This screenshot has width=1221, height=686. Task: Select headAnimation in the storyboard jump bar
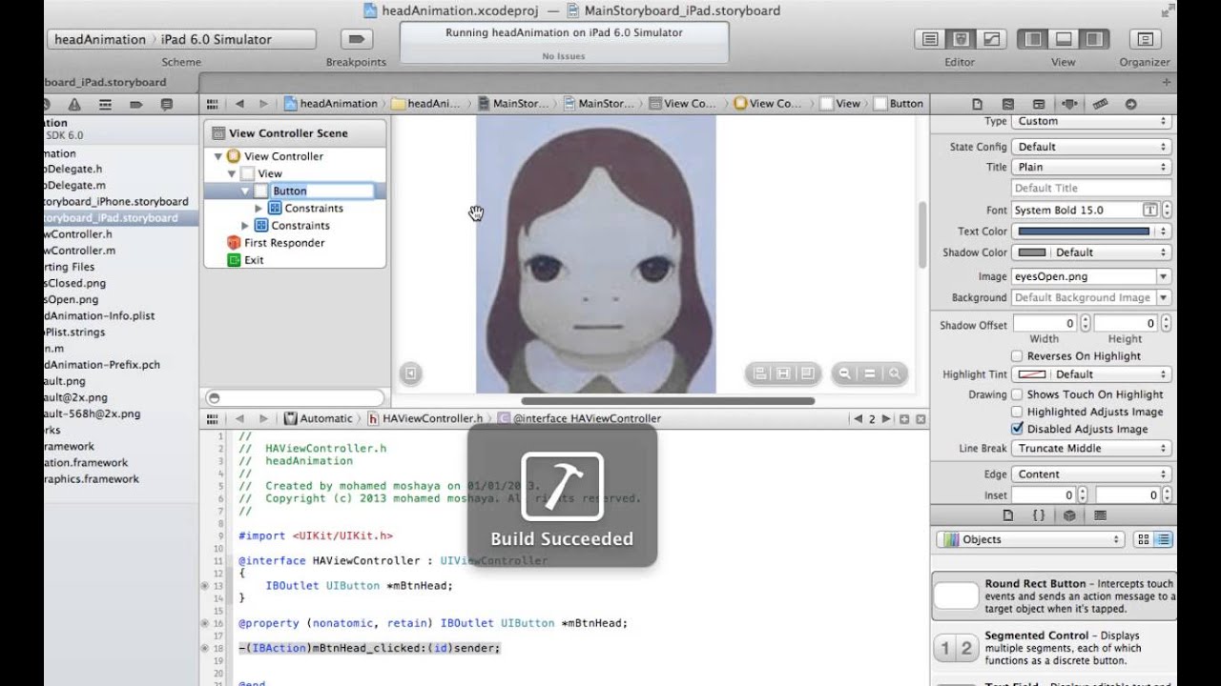tap(331, 104)
